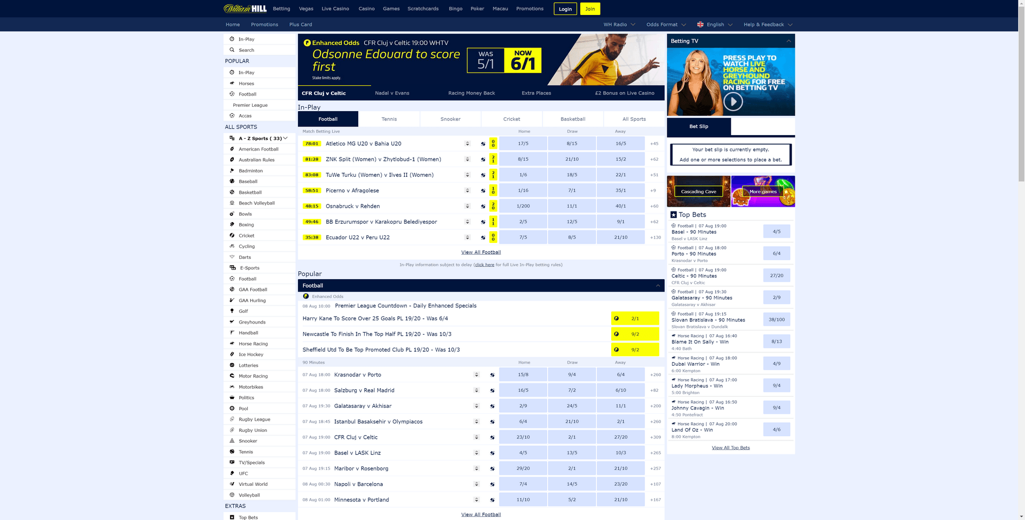Open UFC from the sidebar
This screenshot has width=1025, height=520.
[259, 474]
